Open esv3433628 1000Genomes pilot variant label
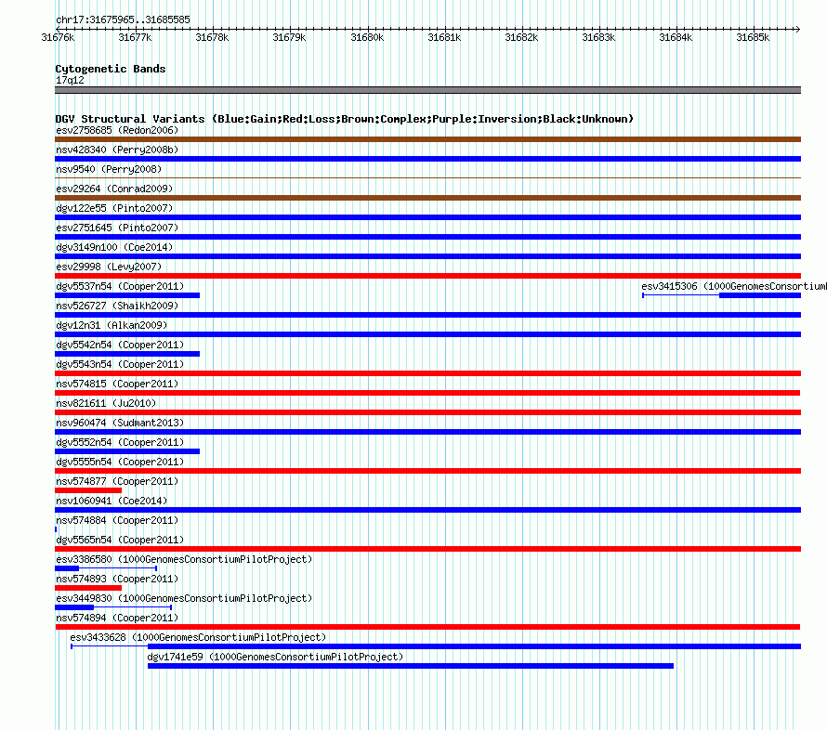 198,637
